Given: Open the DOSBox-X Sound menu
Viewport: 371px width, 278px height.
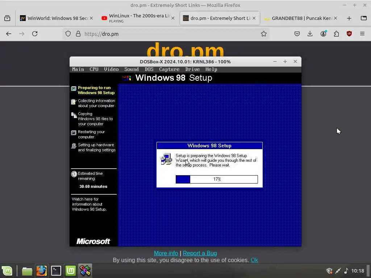Looking at the screenshot, I should coord(132,69).
